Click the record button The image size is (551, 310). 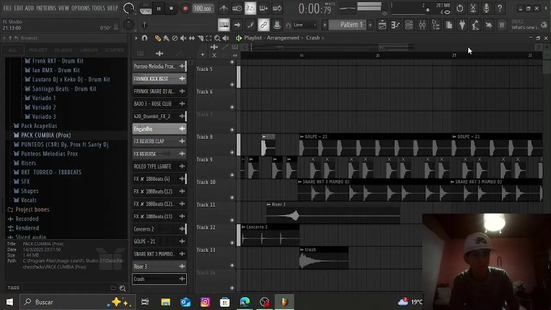[185, 8]
